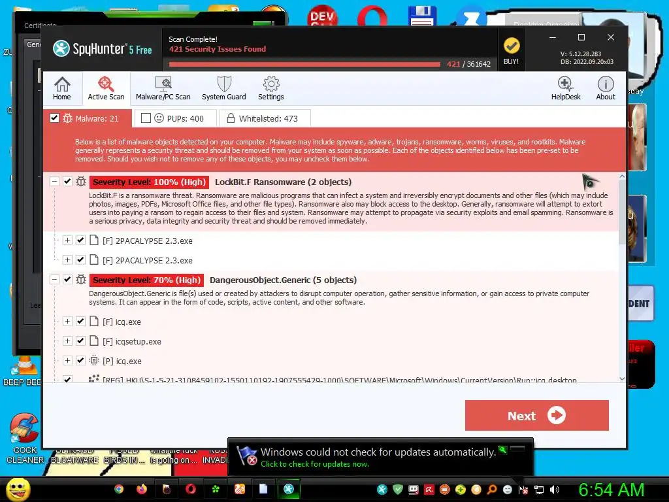Click active SpyHunter taskbar button
Viewport: 669px width, 502px height.
pos(289,489)
